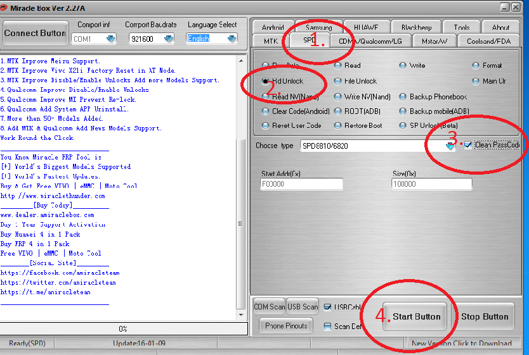Toggle the Scan Def checkbox
Screen dimensions: 529x355
327,327
